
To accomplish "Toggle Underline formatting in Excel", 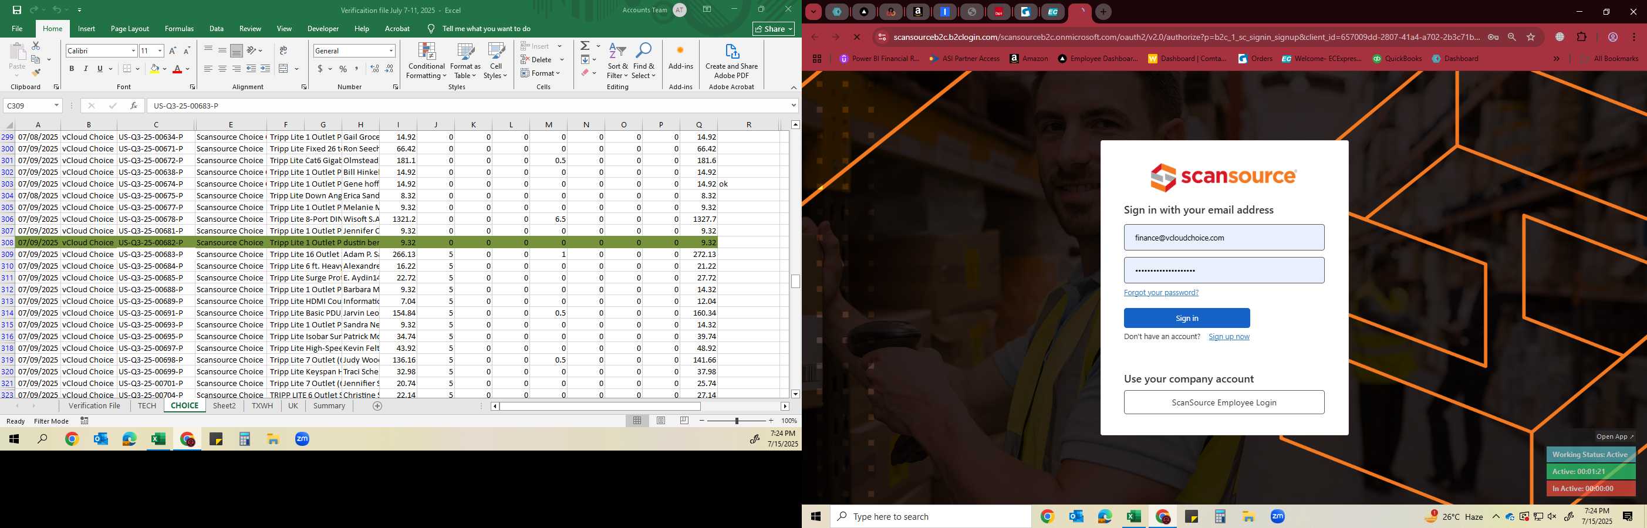I will click(100, 69).
